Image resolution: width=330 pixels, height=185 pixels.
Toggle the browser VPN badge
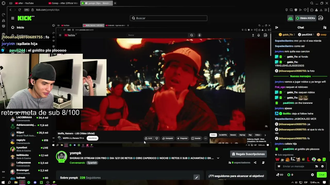tap(27, 10)
